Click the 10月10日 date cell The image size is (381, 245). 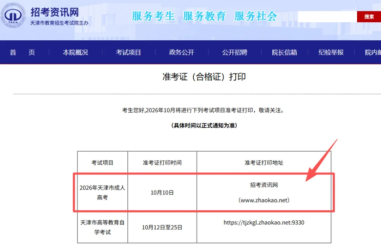[162, 193]
